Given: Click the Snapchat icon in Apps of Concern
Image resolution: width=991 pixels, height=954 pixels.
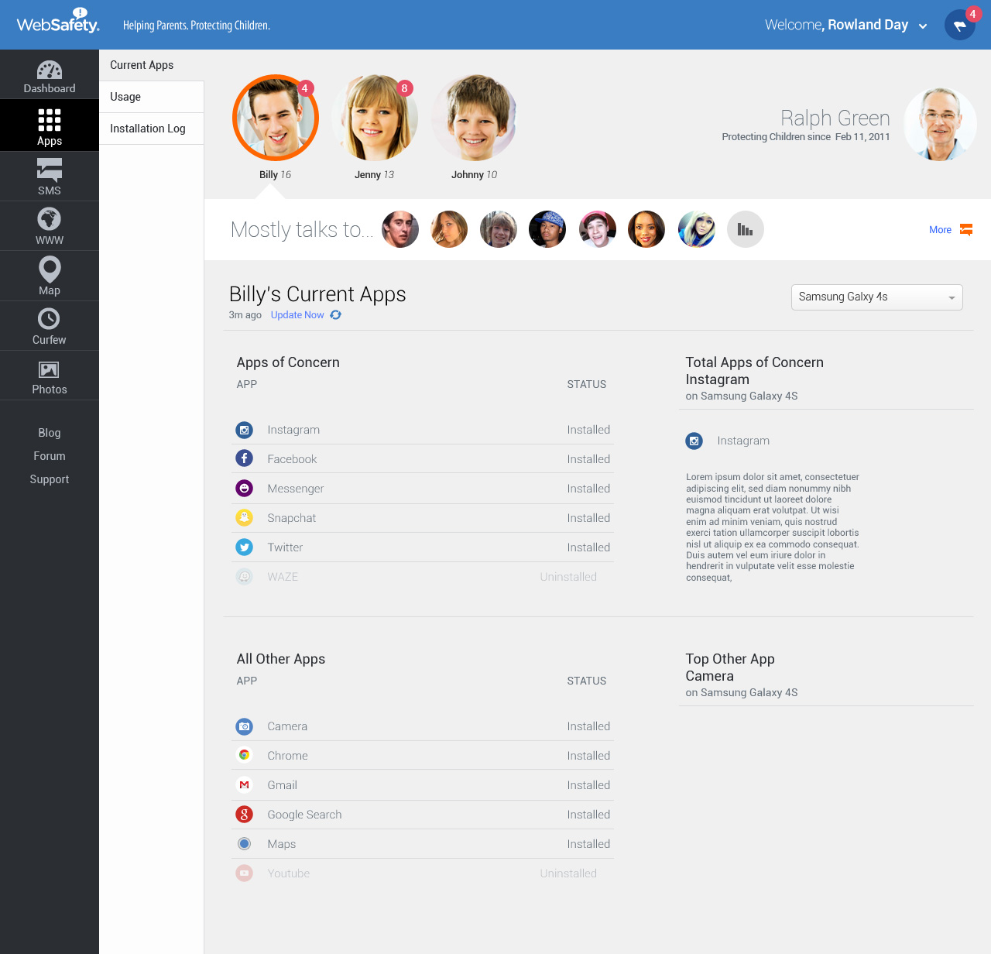Looking at the screenshot, I should point(244,517).
